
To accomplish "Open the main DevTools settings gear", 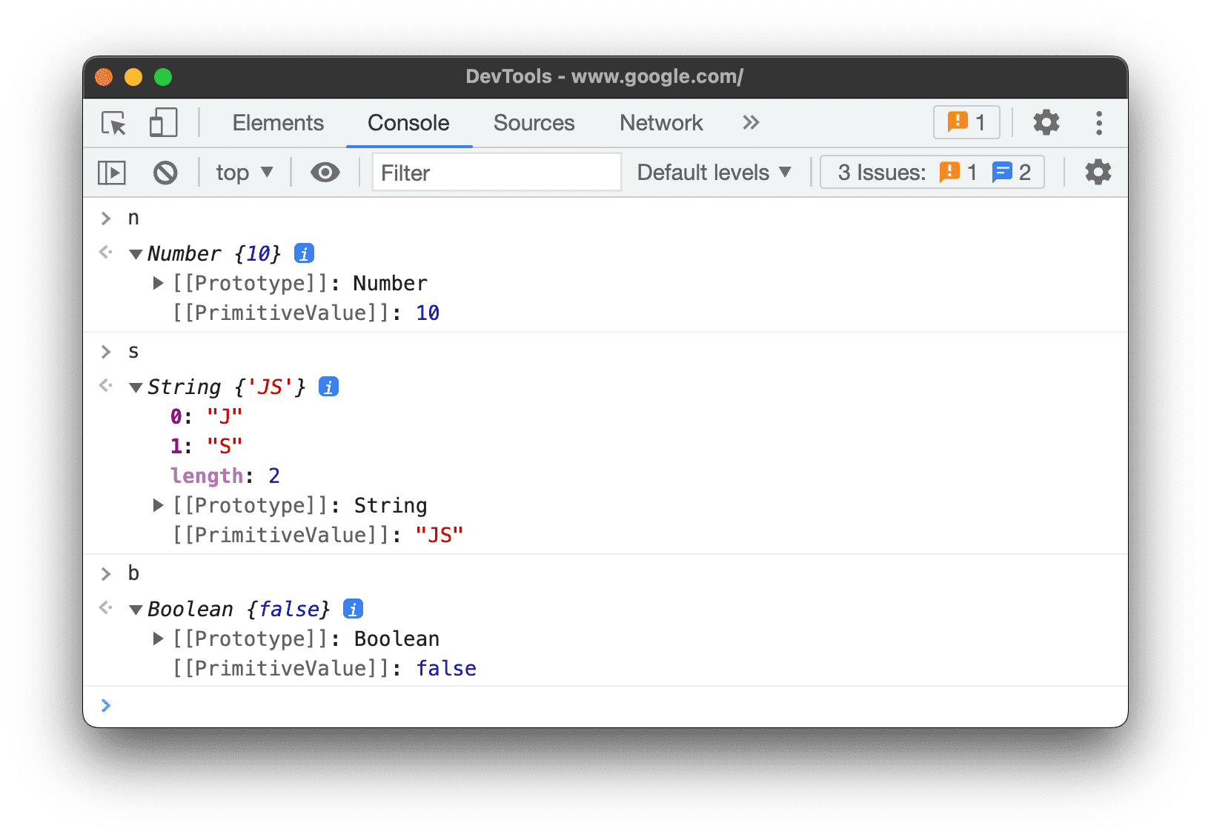I will pos(1046,123).
